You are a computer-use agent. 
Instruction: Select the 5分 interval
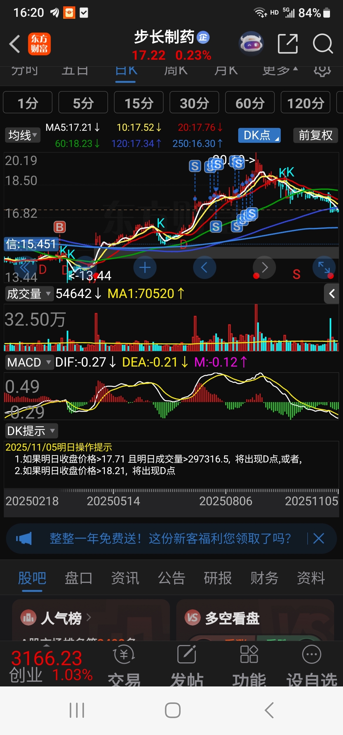click(x=83, y=102)
